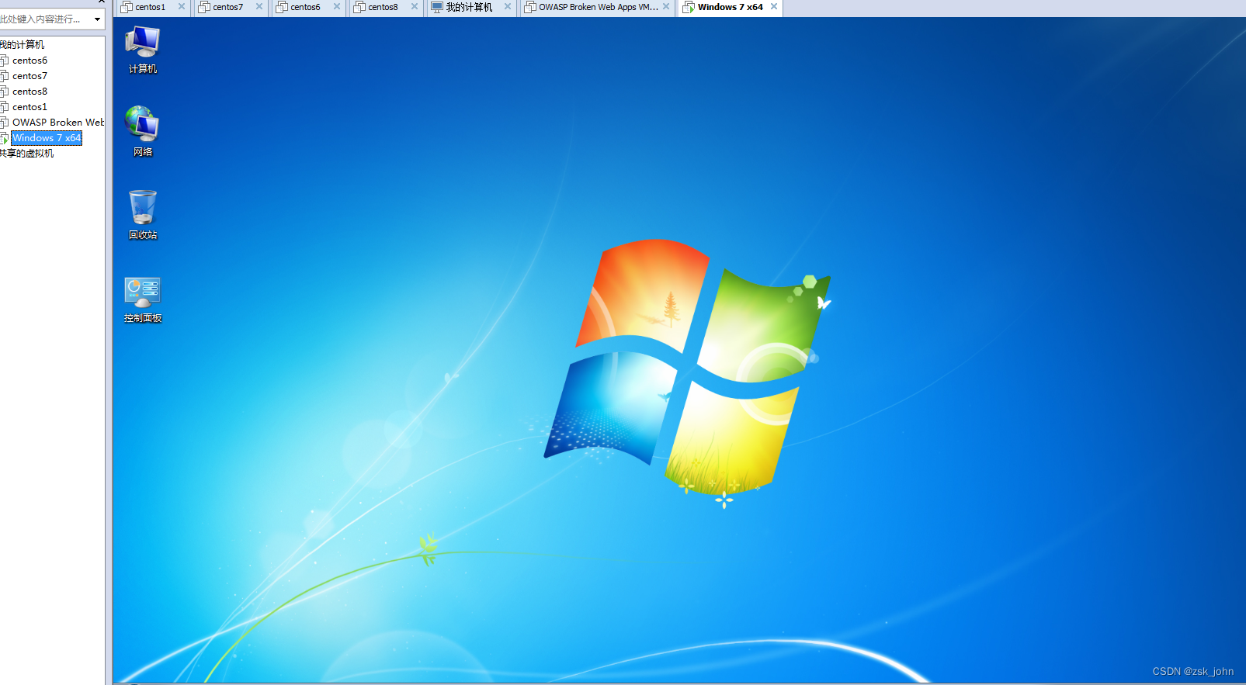Click the VM icon beside centos1 tree item
Screen dimensions: 1246x685
click(4, 107)
